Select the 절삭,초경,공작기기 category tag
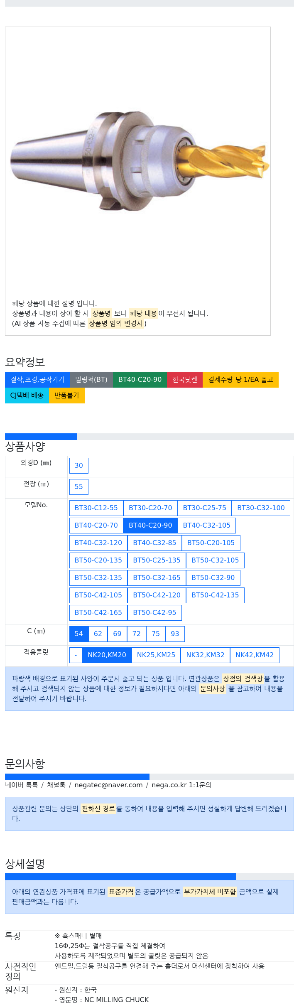 tap(37, 380)
